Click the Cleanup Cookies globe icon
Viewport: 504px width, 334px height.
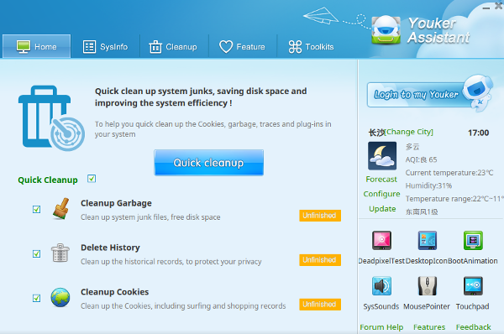pos(60,297)
